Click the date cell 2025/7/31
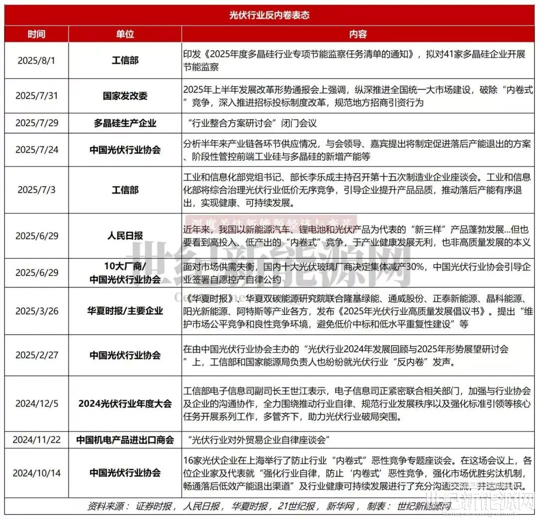The width and height of the screenshot is (539, 519). coord(36,95)
